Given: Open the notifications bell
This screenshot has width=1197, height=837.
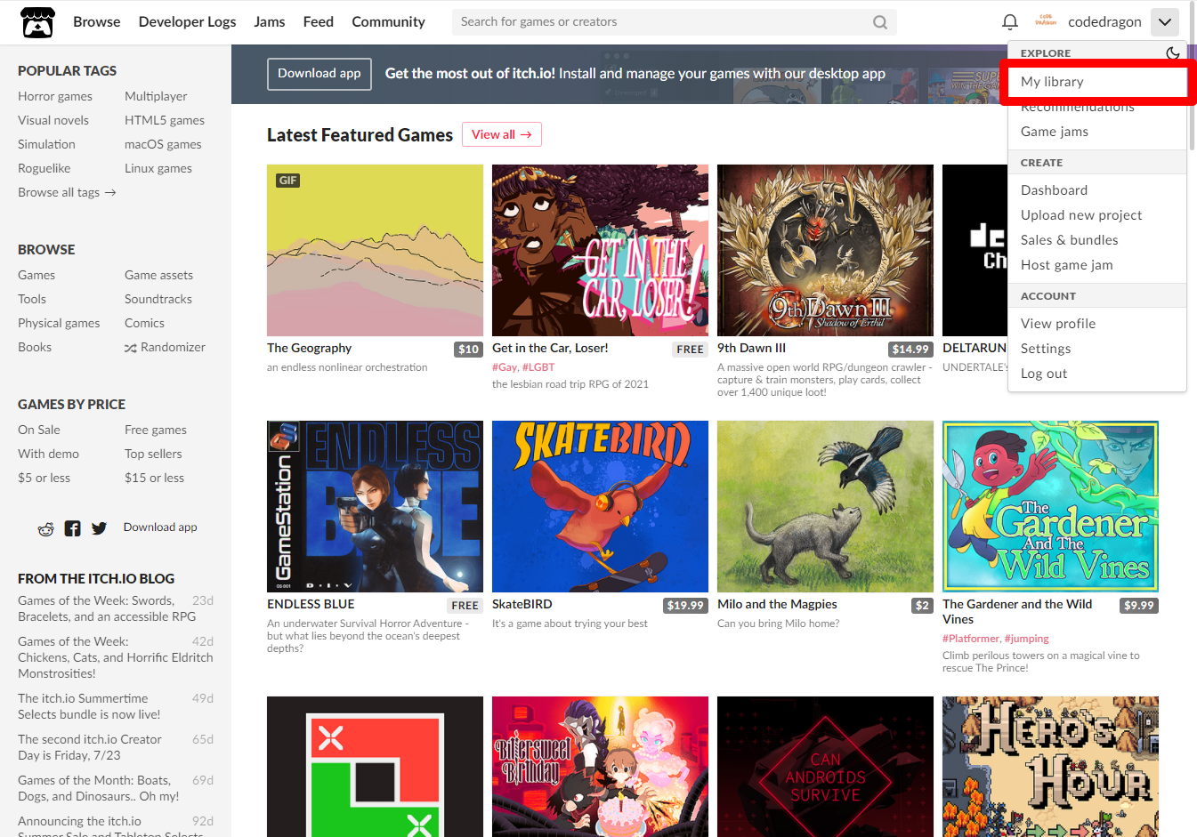Looking at the screenshot, I should point(1009,21).
